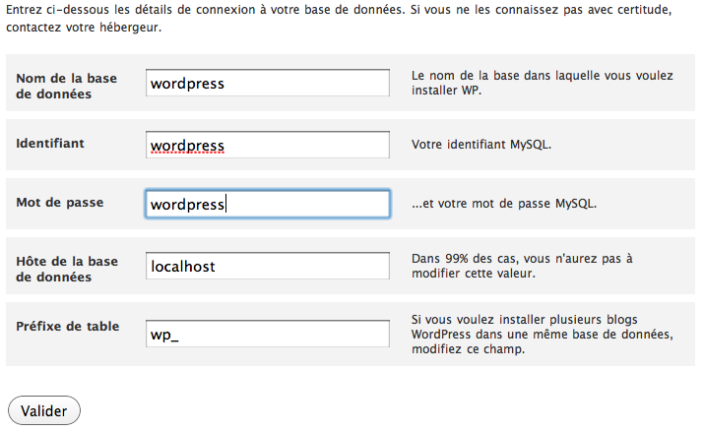Screen dimensions: 704x432
Task: Focus the Nom de la base de données field
Action: [268, 83]
